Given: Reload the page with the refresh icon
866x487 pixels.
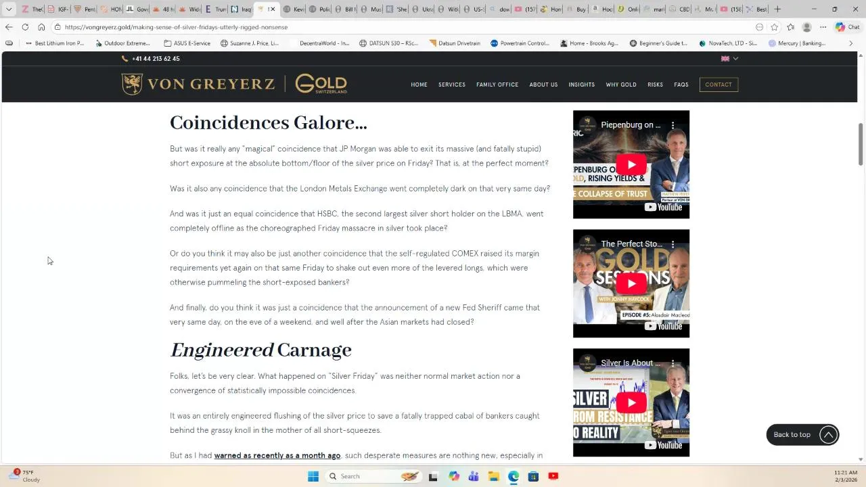Looking at the screenshot, I should 25,27.
